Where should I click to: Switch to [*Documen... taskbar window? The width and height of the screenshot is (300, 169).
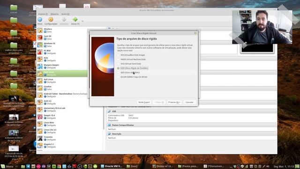[214, 166]
